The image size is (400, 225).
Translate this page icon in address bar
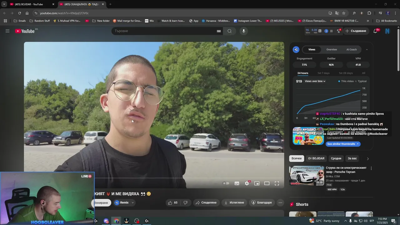[x=337, y=13]
